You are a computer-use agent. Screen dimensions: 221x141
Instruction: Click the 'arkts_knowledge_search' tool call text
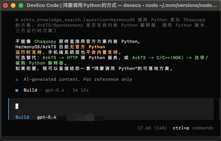[x=51, y=20]
